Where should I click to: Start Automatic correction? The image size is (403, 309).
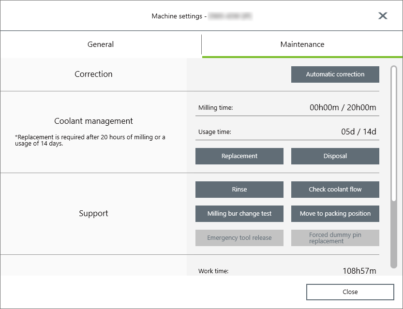pos(335,74)
